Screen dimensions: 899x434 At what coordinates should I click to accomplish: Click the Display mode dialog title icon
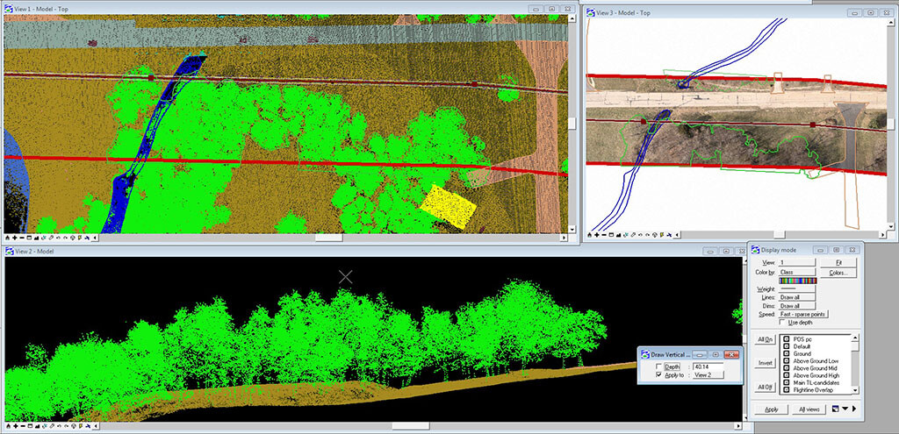pyautogui.click(x=755, y=248)
